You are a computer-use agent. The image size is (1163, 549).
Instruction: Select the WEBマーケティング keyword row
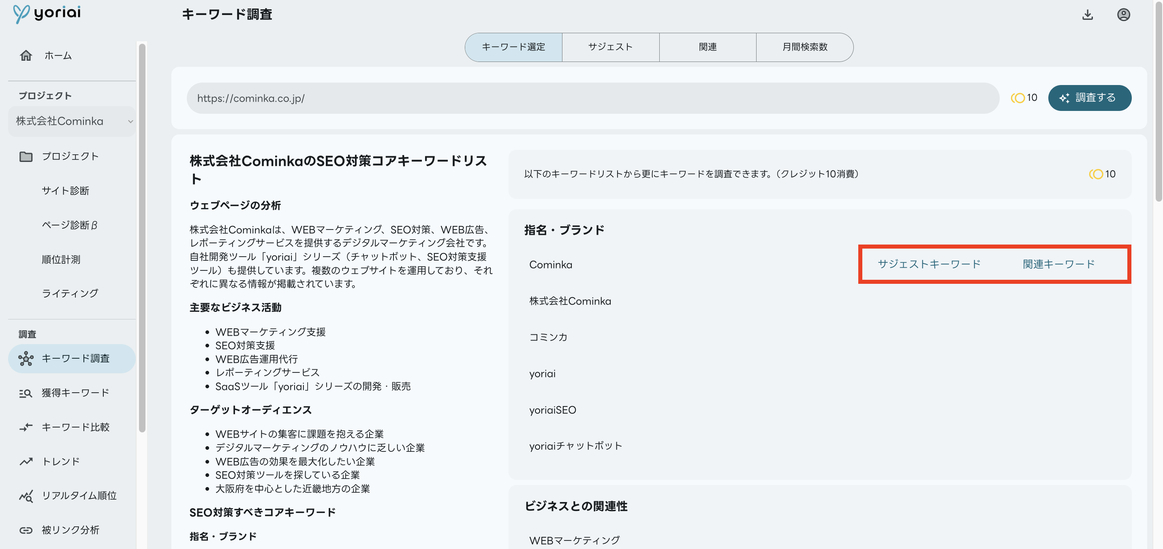point(819,540)
